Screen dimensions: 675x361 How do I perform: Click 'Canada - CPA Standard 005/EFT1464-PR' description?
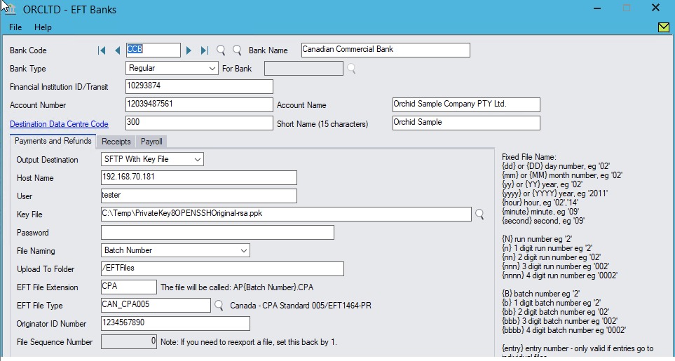tap(301, 306)
